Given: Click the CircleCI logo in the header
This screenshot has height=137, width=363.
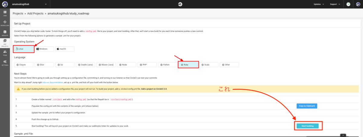Looking at the screenshot, I should tap(181, 4).
